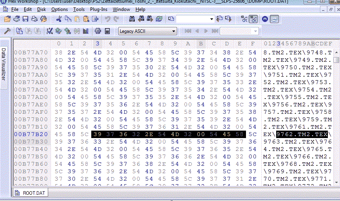Open the character distribution chart icon
Viewport: 340px width, 201px height.
tap(86, 31)
